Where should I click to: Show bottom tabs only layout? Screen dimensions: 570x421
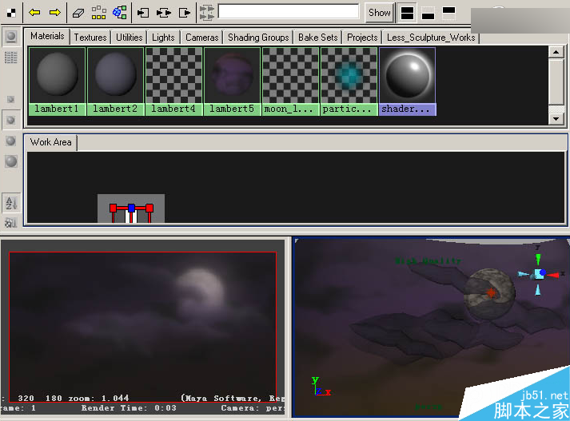(428, 13)
